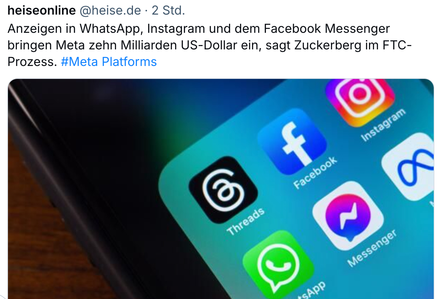Click the 'Threads' label under its icon
This screenshot has width=441, height=299.
pyautogui.click(x=246, y=221)
